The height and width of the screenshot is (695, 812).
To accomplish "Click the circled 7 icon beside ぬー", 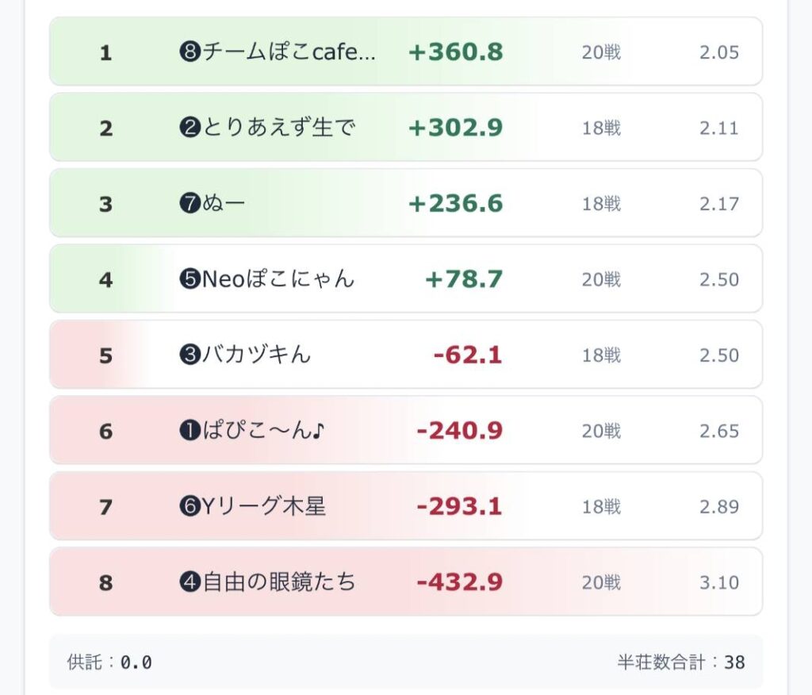I will click(x=189, y=204).
